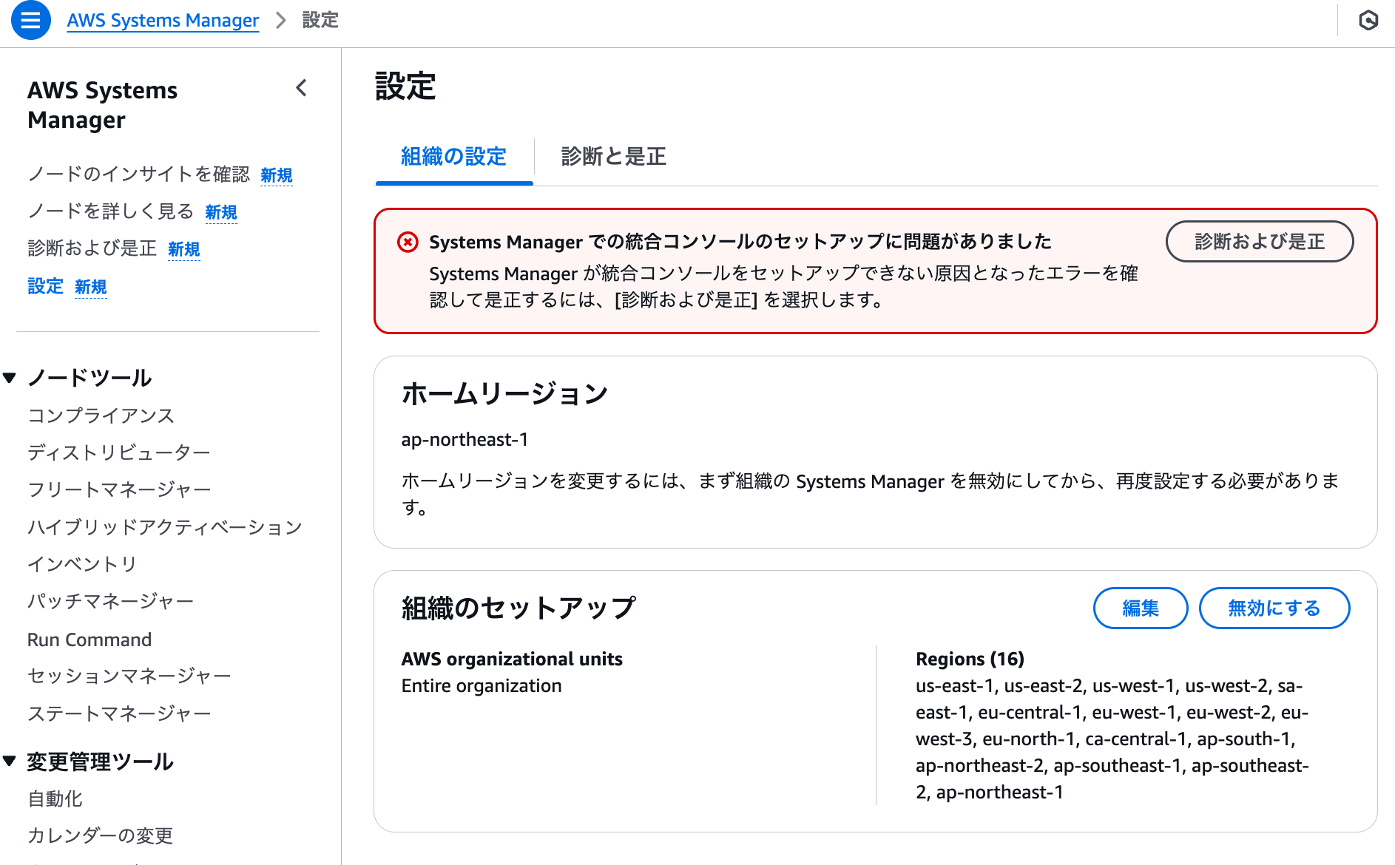Open ノードを詳しく見る in the sidebar
Screen dimensions: 1395x865
110,211
